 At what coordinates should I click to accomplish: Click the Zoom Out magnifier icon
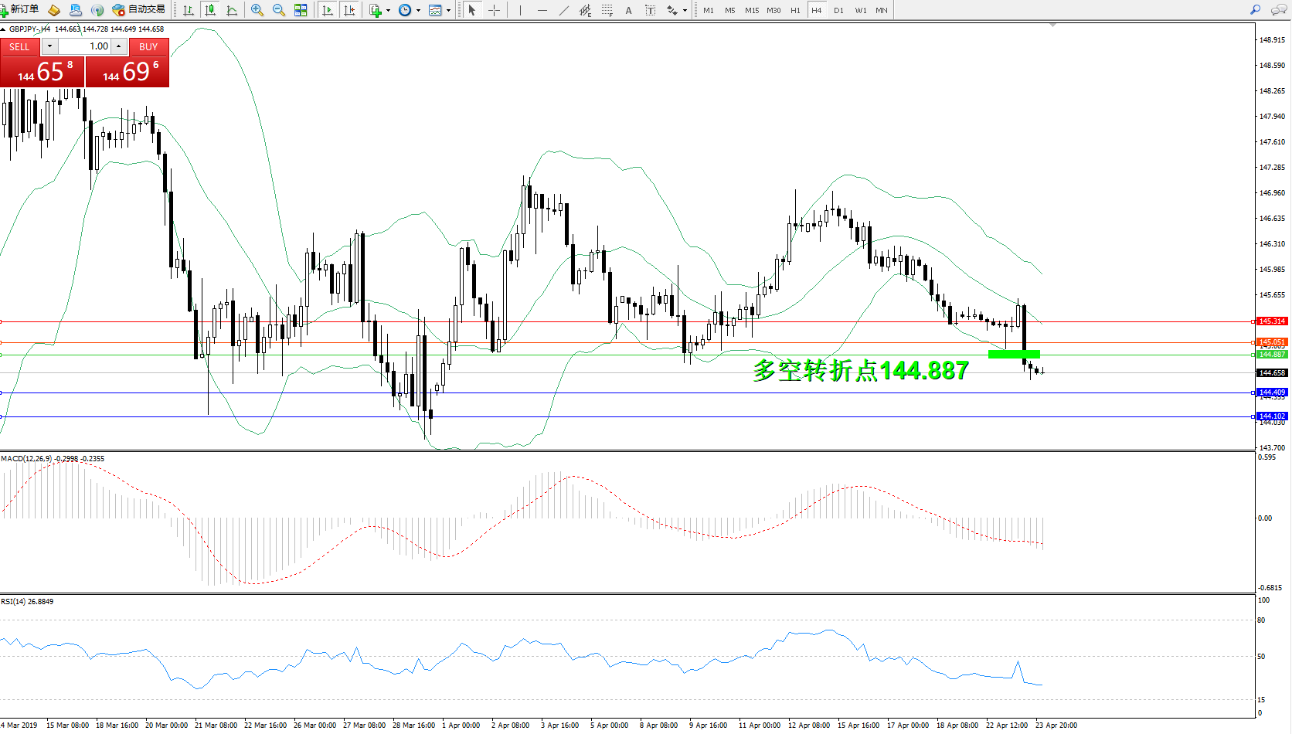(279, 10)
